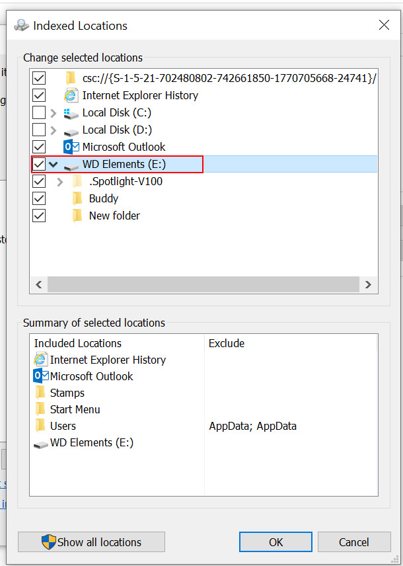
Task: Click the Start Menu folder icon in summary
Action: coord(40,409)
